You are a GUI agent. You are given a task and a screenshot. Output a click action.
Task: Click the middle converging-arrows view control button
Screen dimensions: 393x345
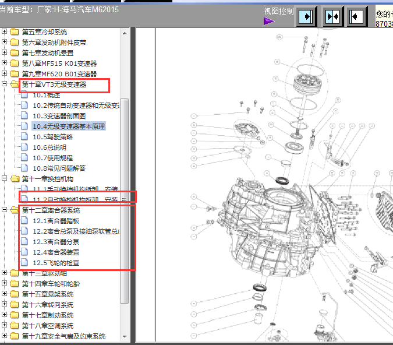[332, 16]
